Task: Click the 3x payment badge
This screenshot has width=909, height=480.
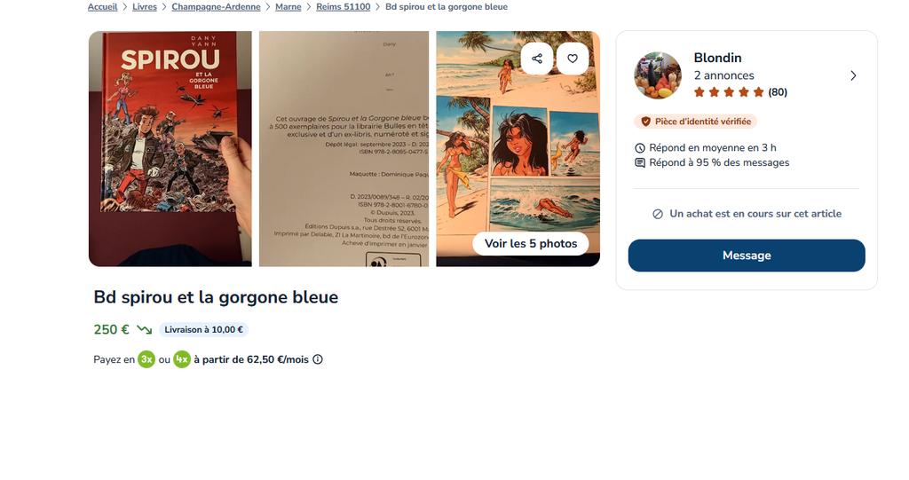Action: pyautogui.click(x=146, y=359)
